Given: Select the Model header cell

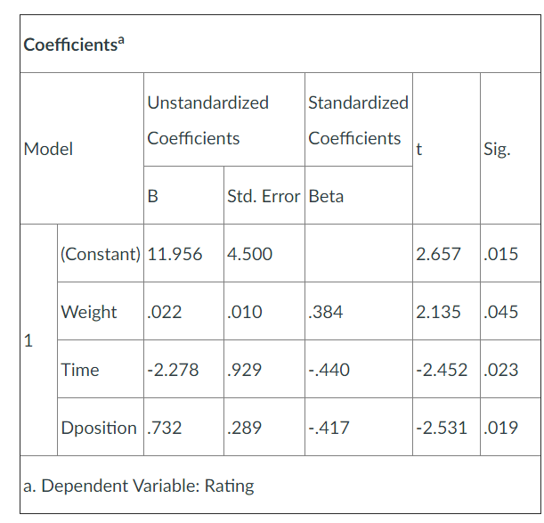Looking at the screenshot, I should pos(48,149).
